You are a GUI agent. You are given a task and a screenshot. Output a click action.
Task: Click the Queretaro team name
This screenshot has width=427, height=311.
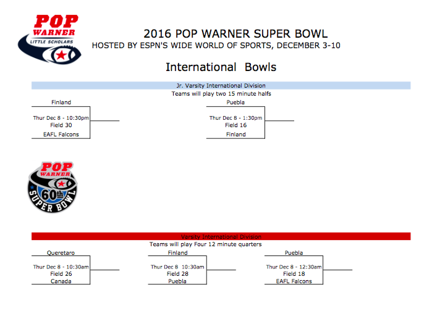click(x=61, y=252)
